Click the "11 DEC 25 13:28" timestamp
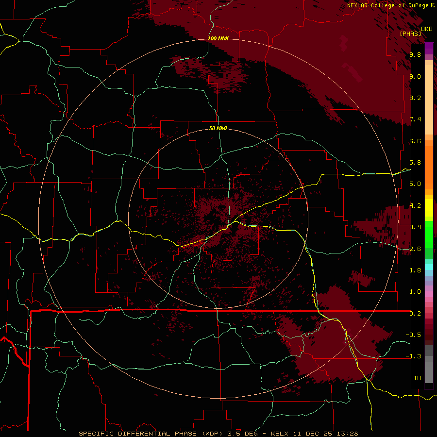The width and height of the screenshot is (437, 437). (324, 434)
